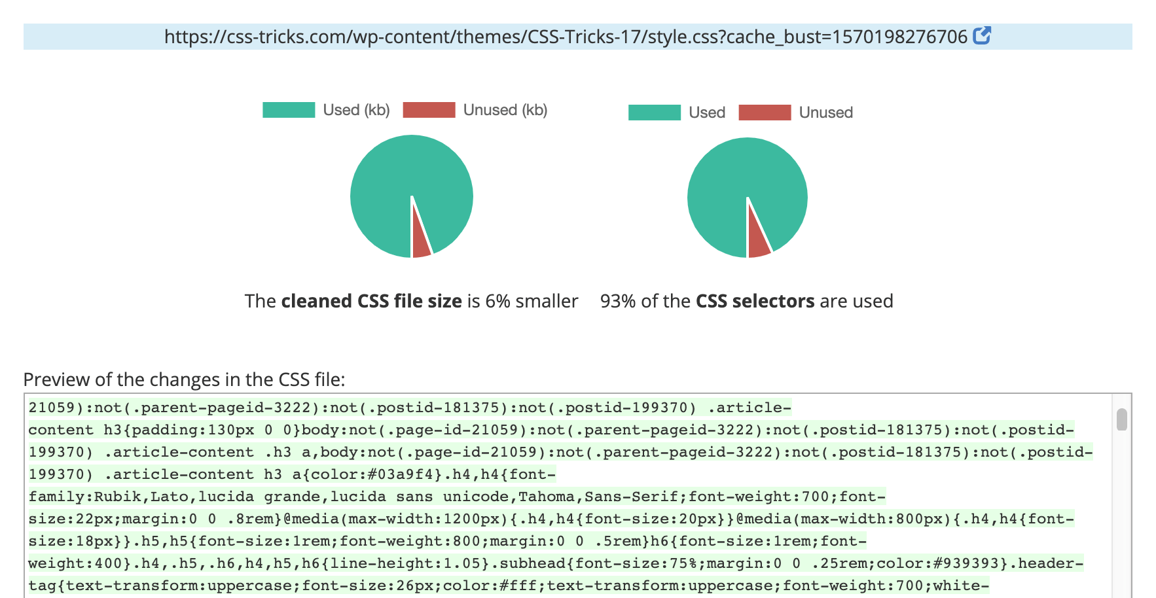Toggle the green Used legend swatch on right chart
This screenshot has width=1156, height=598.
(x=655, y=113)
